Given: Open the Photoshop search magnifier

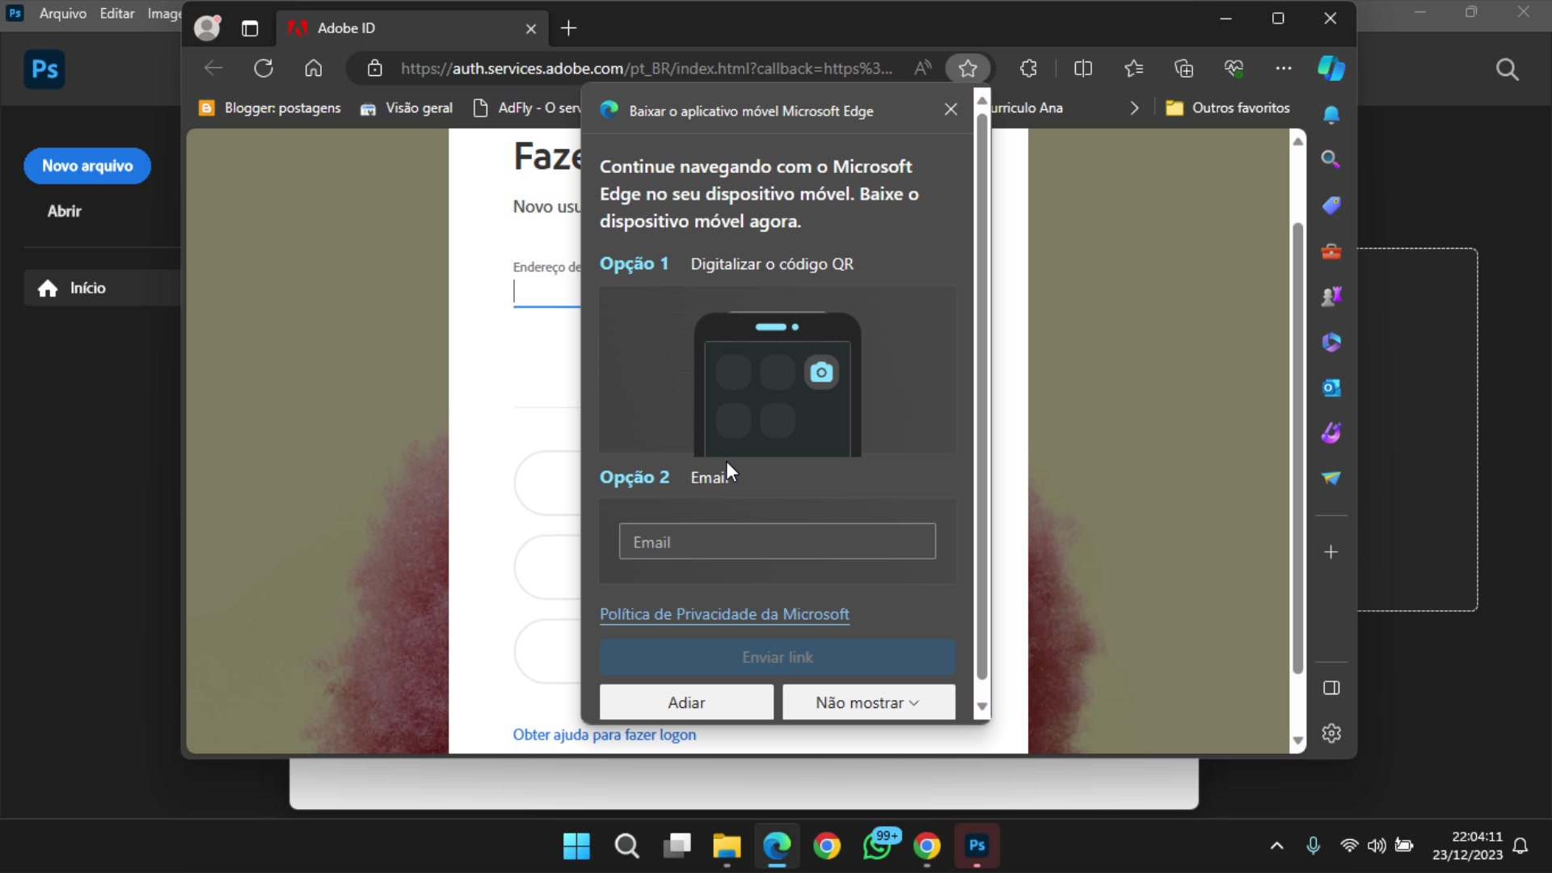Looking at the screenshot, I should (1507, 70).
